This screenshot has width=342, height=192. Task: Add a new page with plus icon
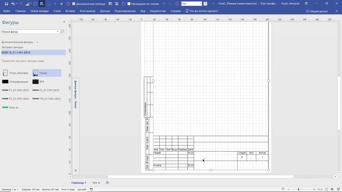point(107,183)
